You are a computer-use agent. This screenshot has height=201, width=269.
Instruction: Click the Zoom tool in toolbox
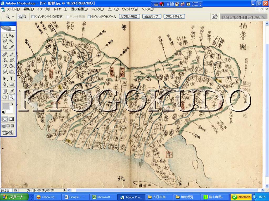[12, 97]
